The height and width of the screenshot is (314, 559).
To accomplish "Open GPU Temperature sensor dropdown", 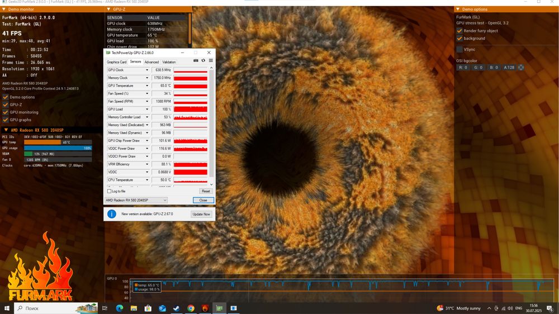I will 147,85.
